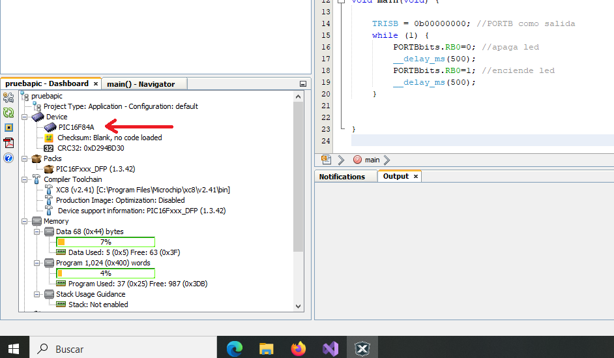Click the Device chip icon
Viewport: 614px width, 358px height.
[38, 117]
